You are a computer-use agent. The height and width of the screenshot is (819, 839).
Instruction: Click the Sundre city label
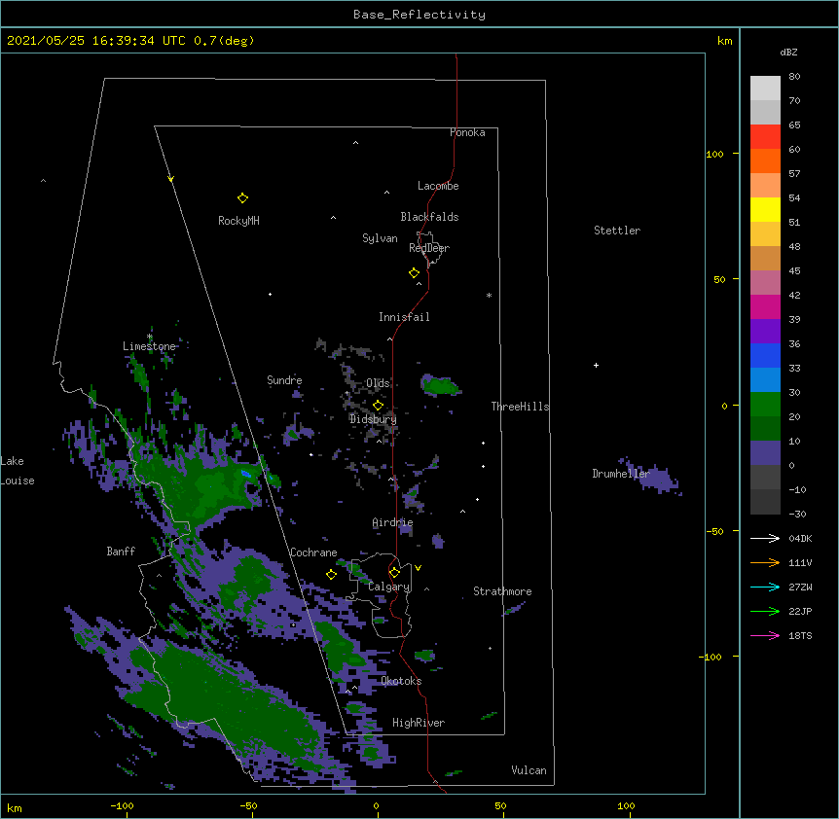[284, 380]
